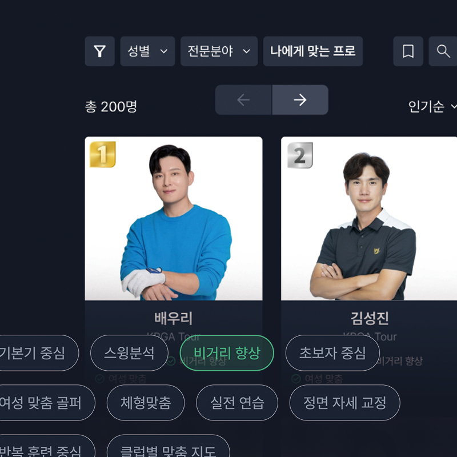Open saved bookmarks icon
This screenshot has height=457, width=457.
pyautogui.click(x=408, y=51)
